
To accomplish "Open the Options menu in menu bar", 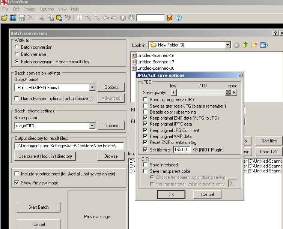I will click(x=47, y=9).
